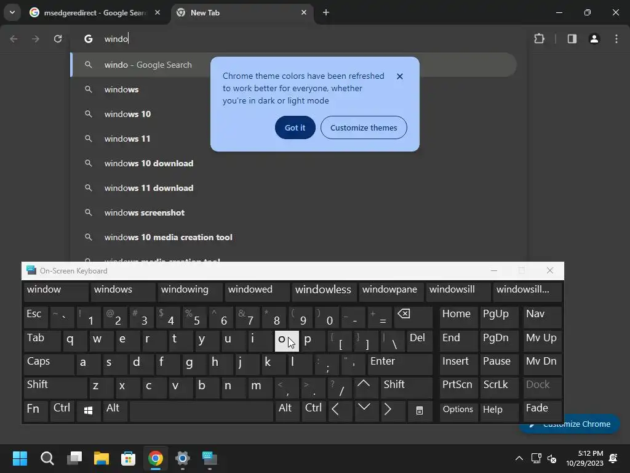Viewport: 630px width, 473px height.
Task: Tap the Enter key on keyboard
Action: click(400, 363)
